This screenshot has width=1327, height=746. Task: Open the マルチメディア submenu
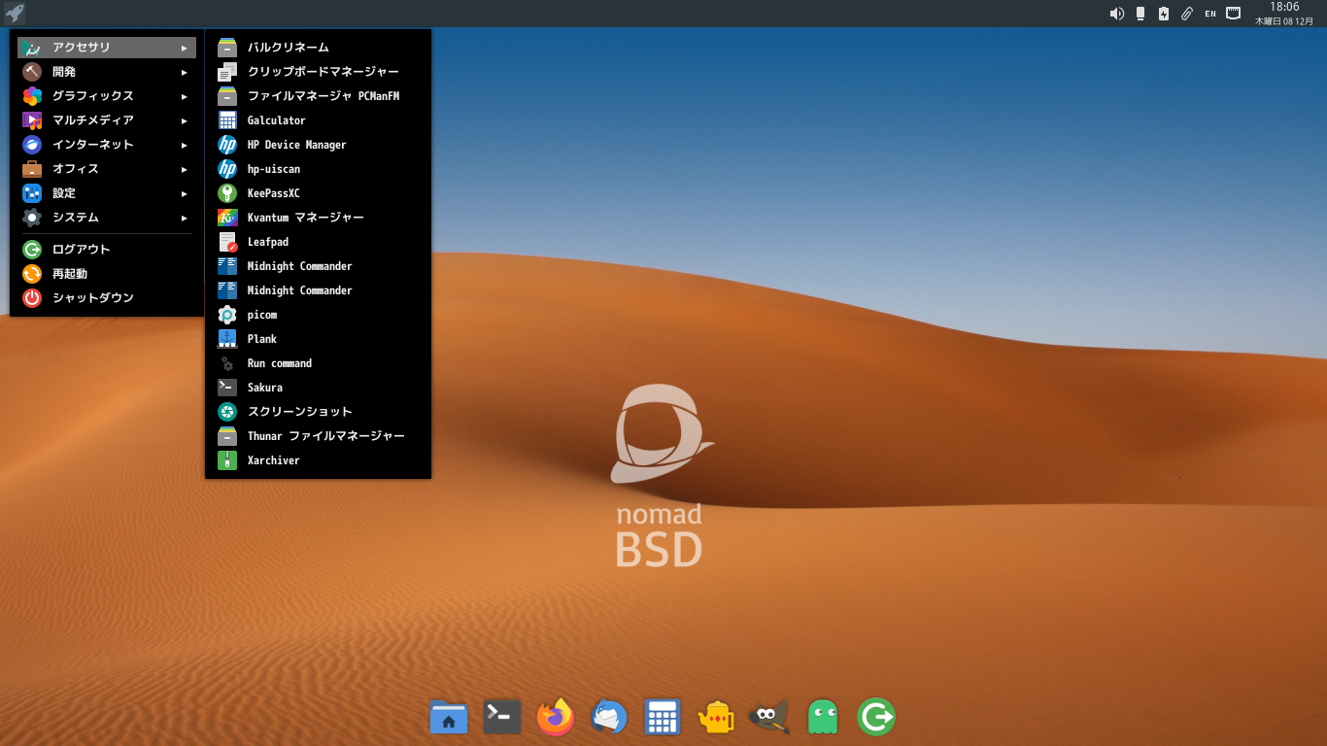pos(107,120)
